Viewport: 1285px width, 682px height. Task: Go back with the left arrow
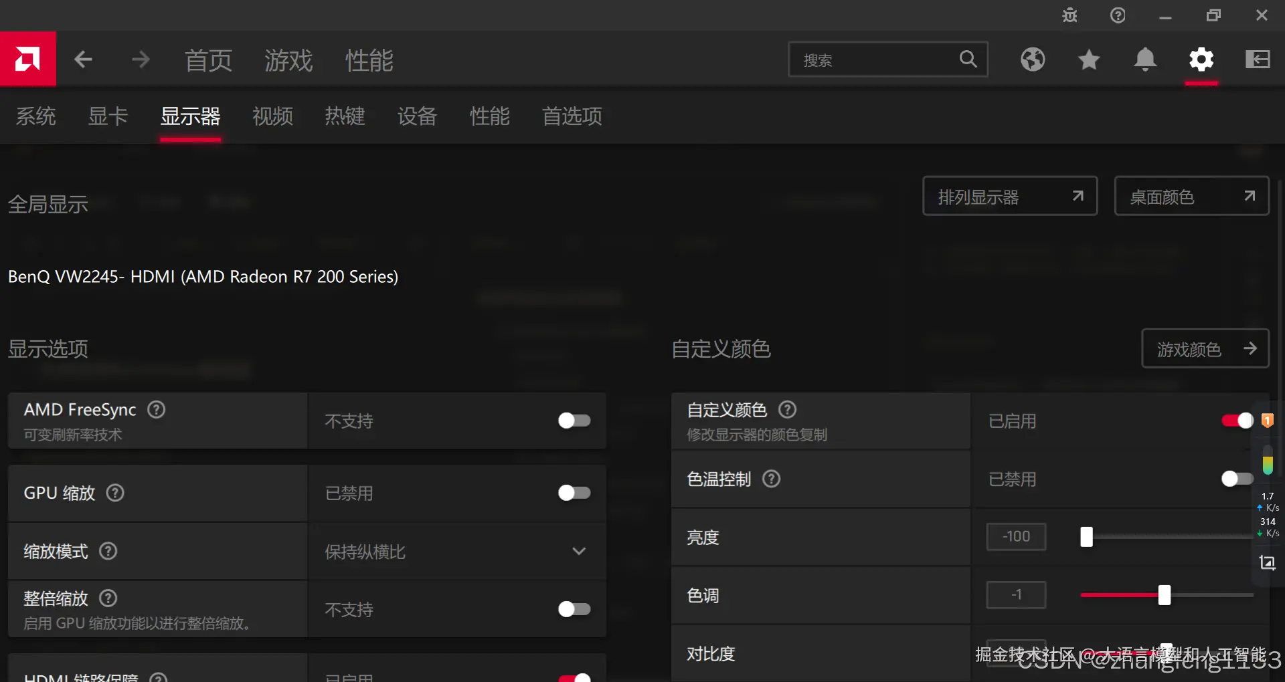(x=83, y=60)
